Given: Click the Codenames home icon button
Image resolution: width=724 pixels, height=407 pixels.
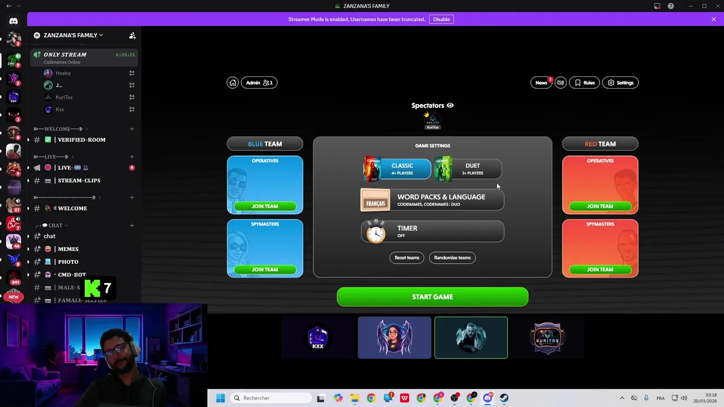Looking at the screenshot, I should [232, 83].
